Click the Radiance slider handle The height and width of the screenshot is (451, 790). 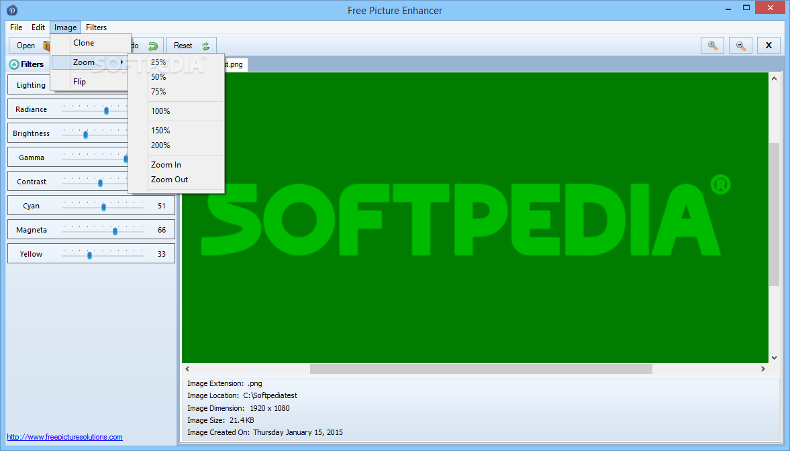click(x=106, y=111)
